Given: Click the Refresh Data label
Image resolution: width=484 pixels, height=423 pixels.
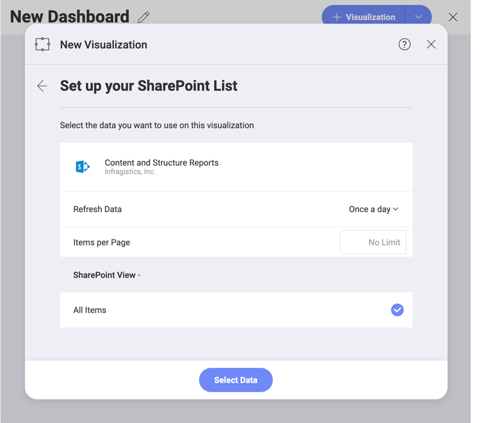Looking at the screenshot, I should (x=97, y=209).
